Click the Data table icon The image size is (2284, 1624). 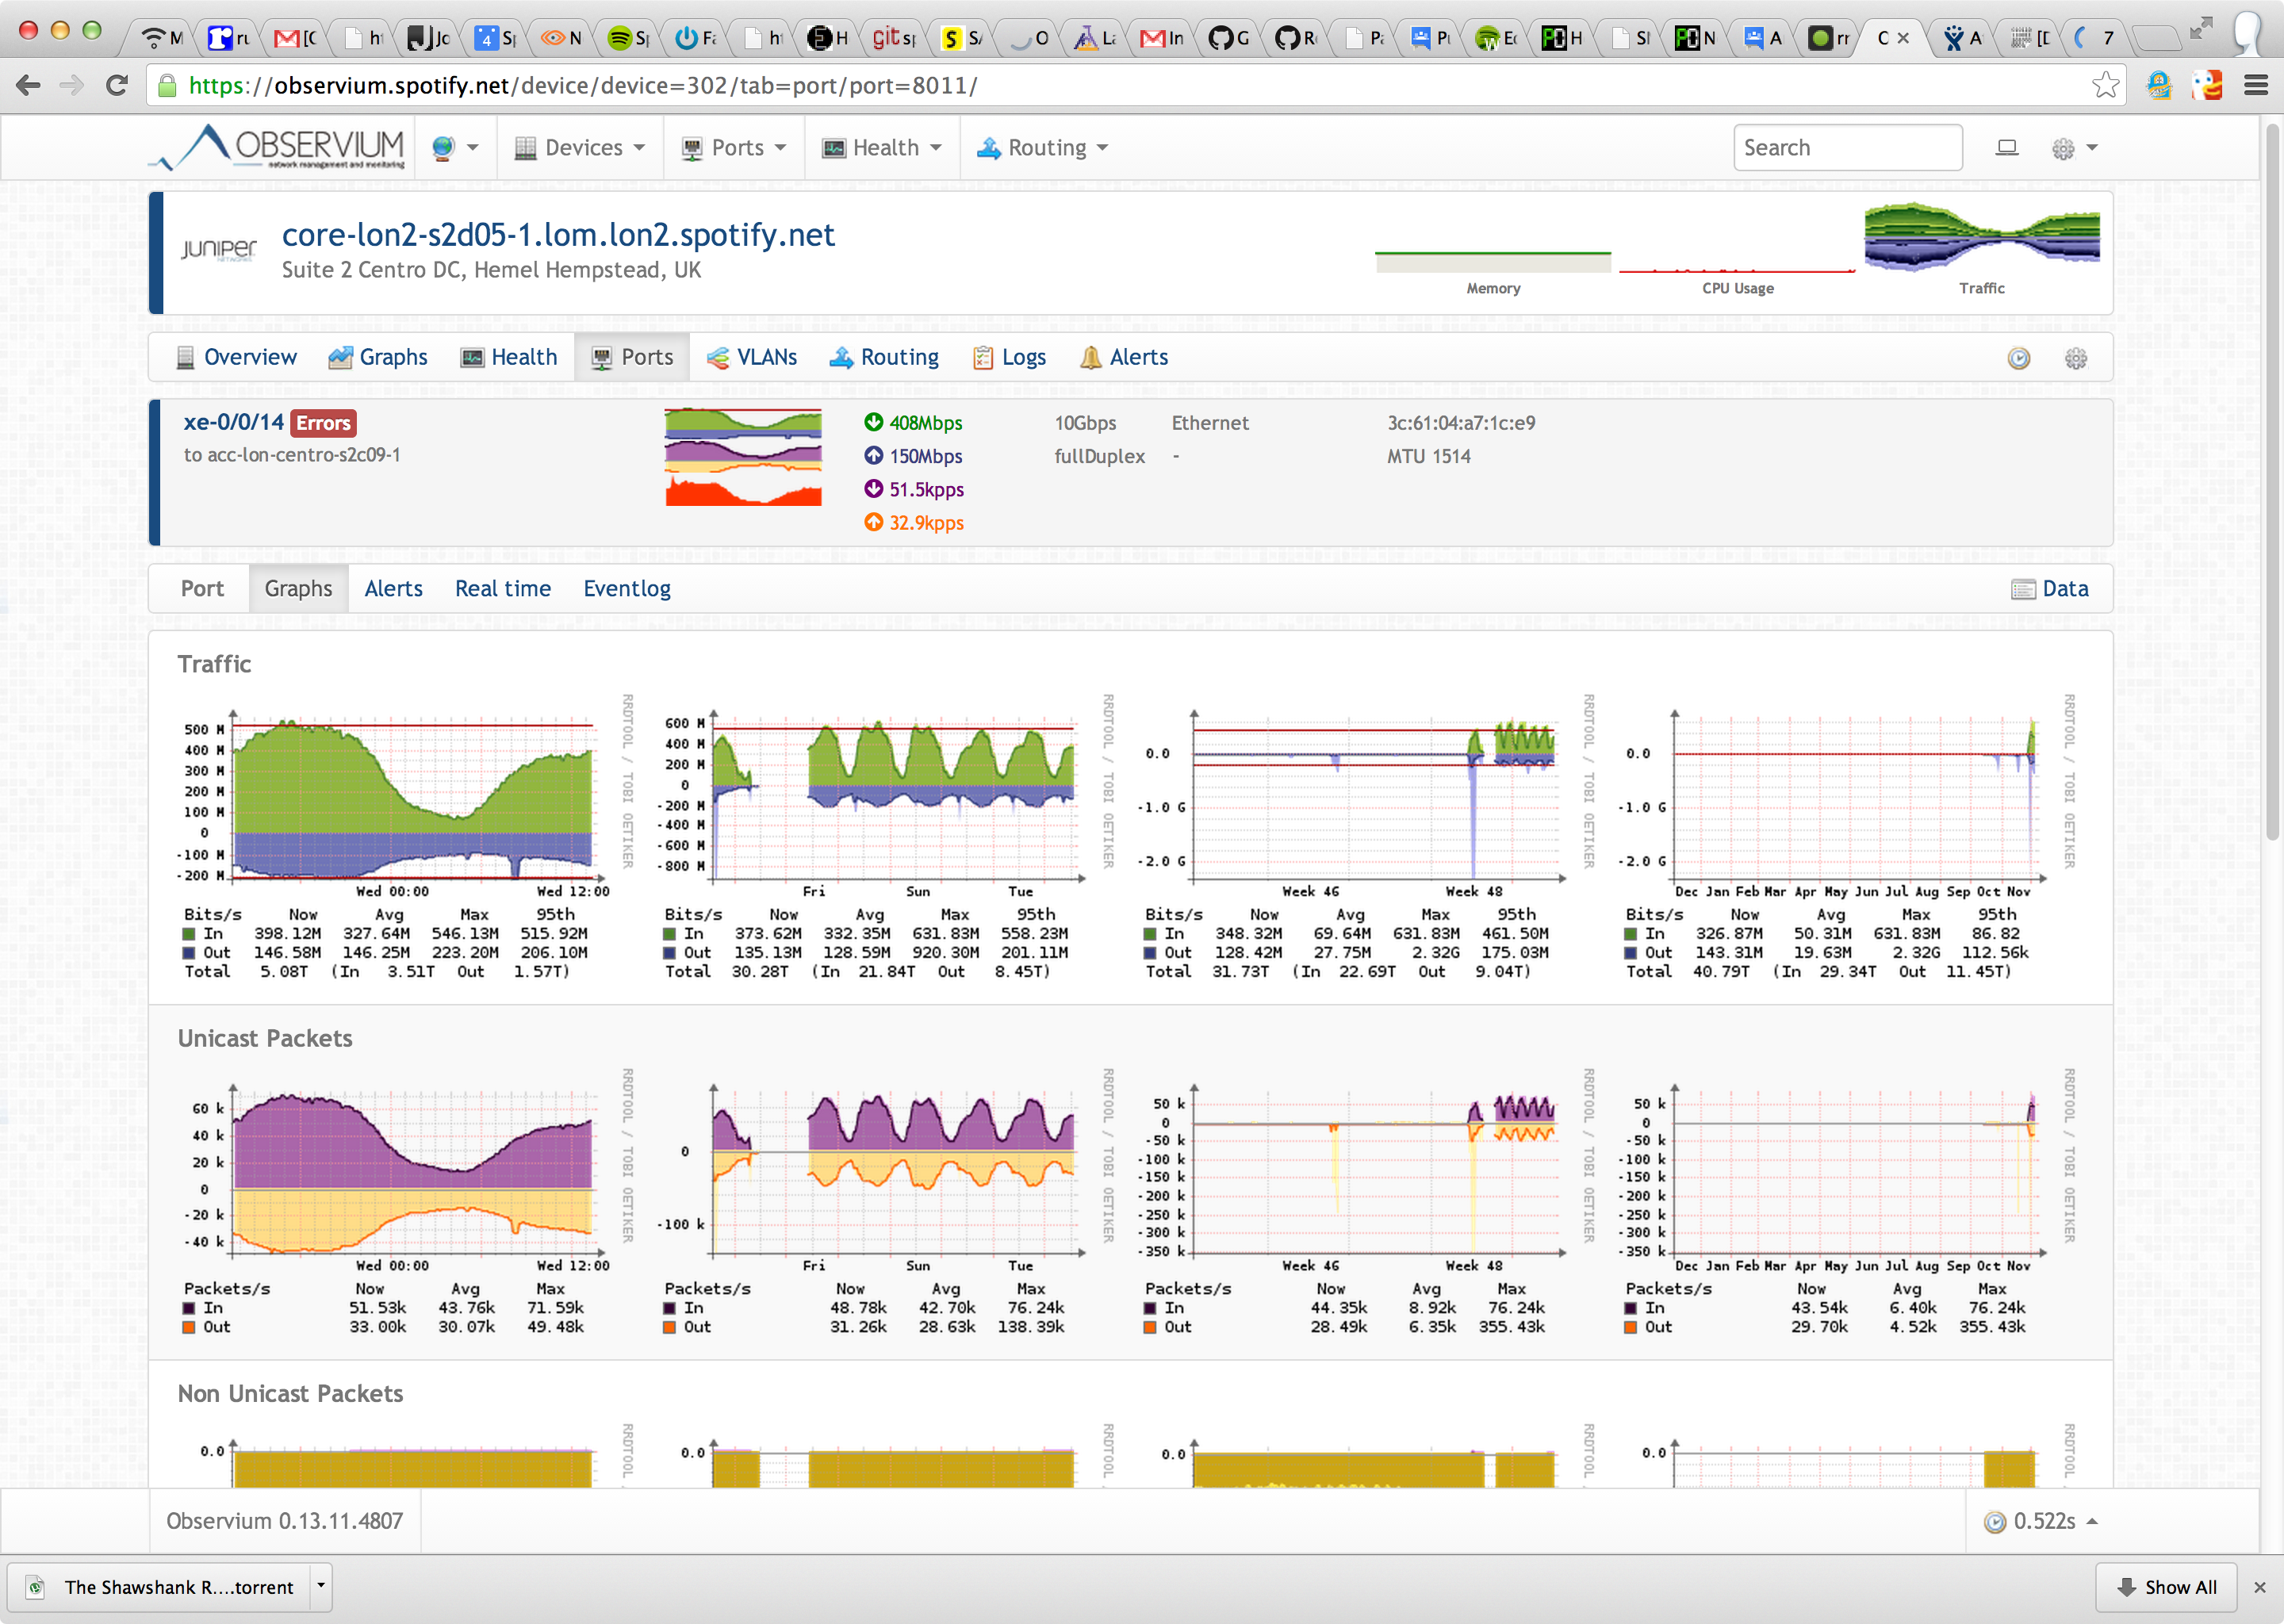(x=2022, y=589)
